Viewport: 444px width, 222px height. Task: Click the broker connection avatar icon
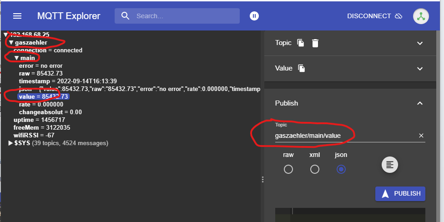(421, 16)
